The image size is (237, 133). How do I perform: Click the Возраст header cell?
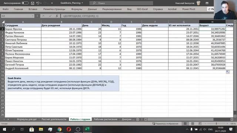click(212, 25)
